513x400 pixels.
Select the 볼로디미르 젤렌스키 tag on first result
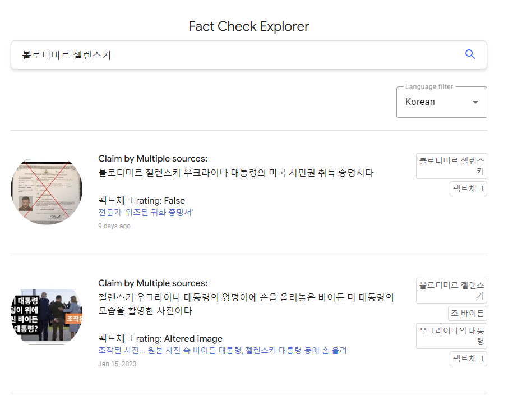(451, 166)
